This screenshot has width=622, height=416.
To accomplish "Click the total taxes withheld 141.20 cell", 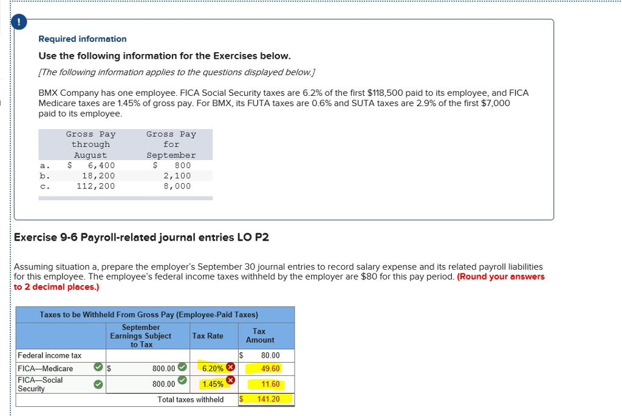I will [266, 400].
